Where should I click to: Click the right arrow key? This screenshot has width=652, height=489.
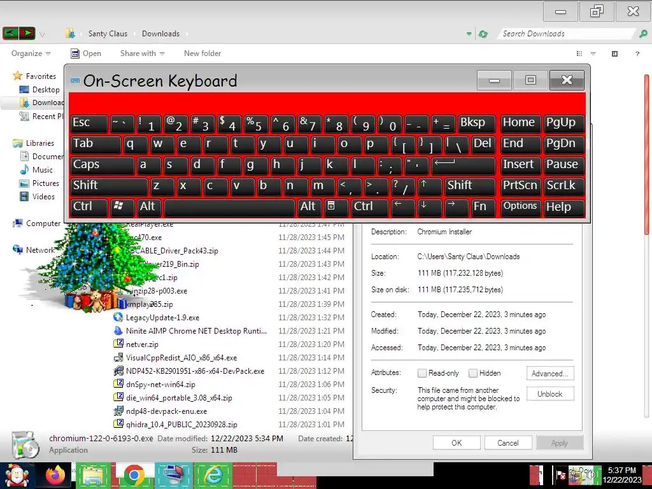click(x=456, y=207)
